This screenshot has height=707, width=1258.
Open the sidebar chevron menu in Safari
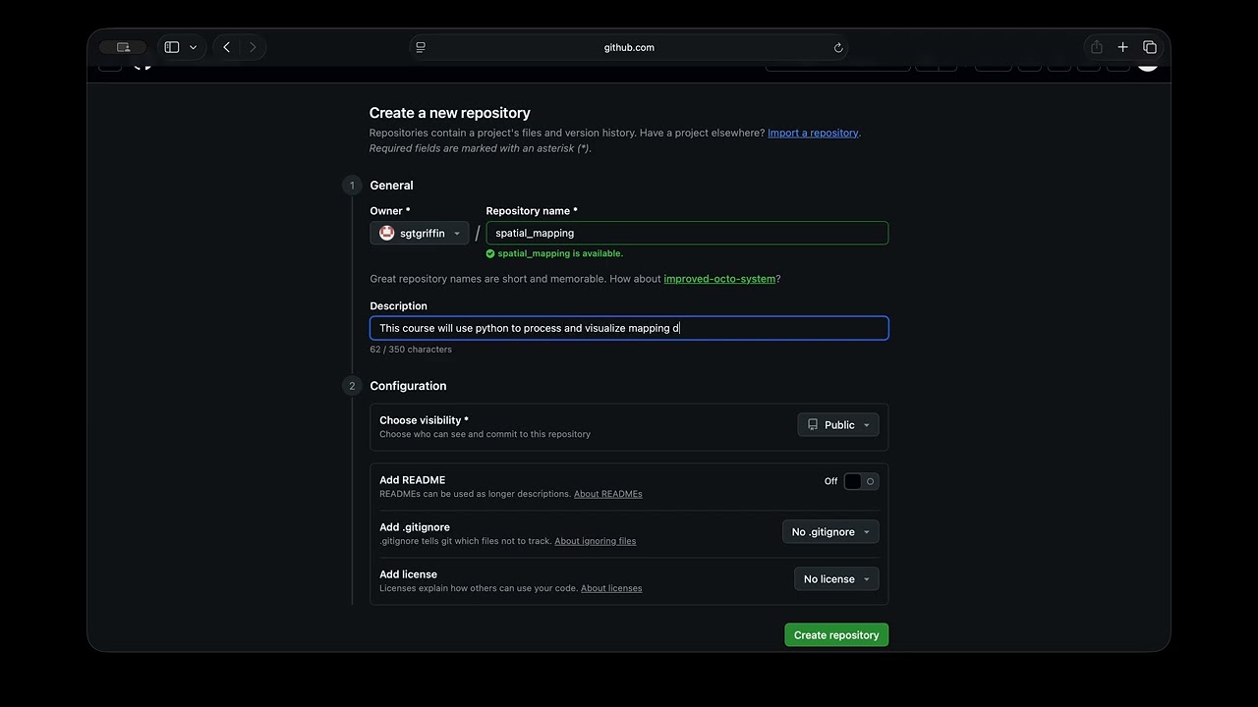pos(193,47)
